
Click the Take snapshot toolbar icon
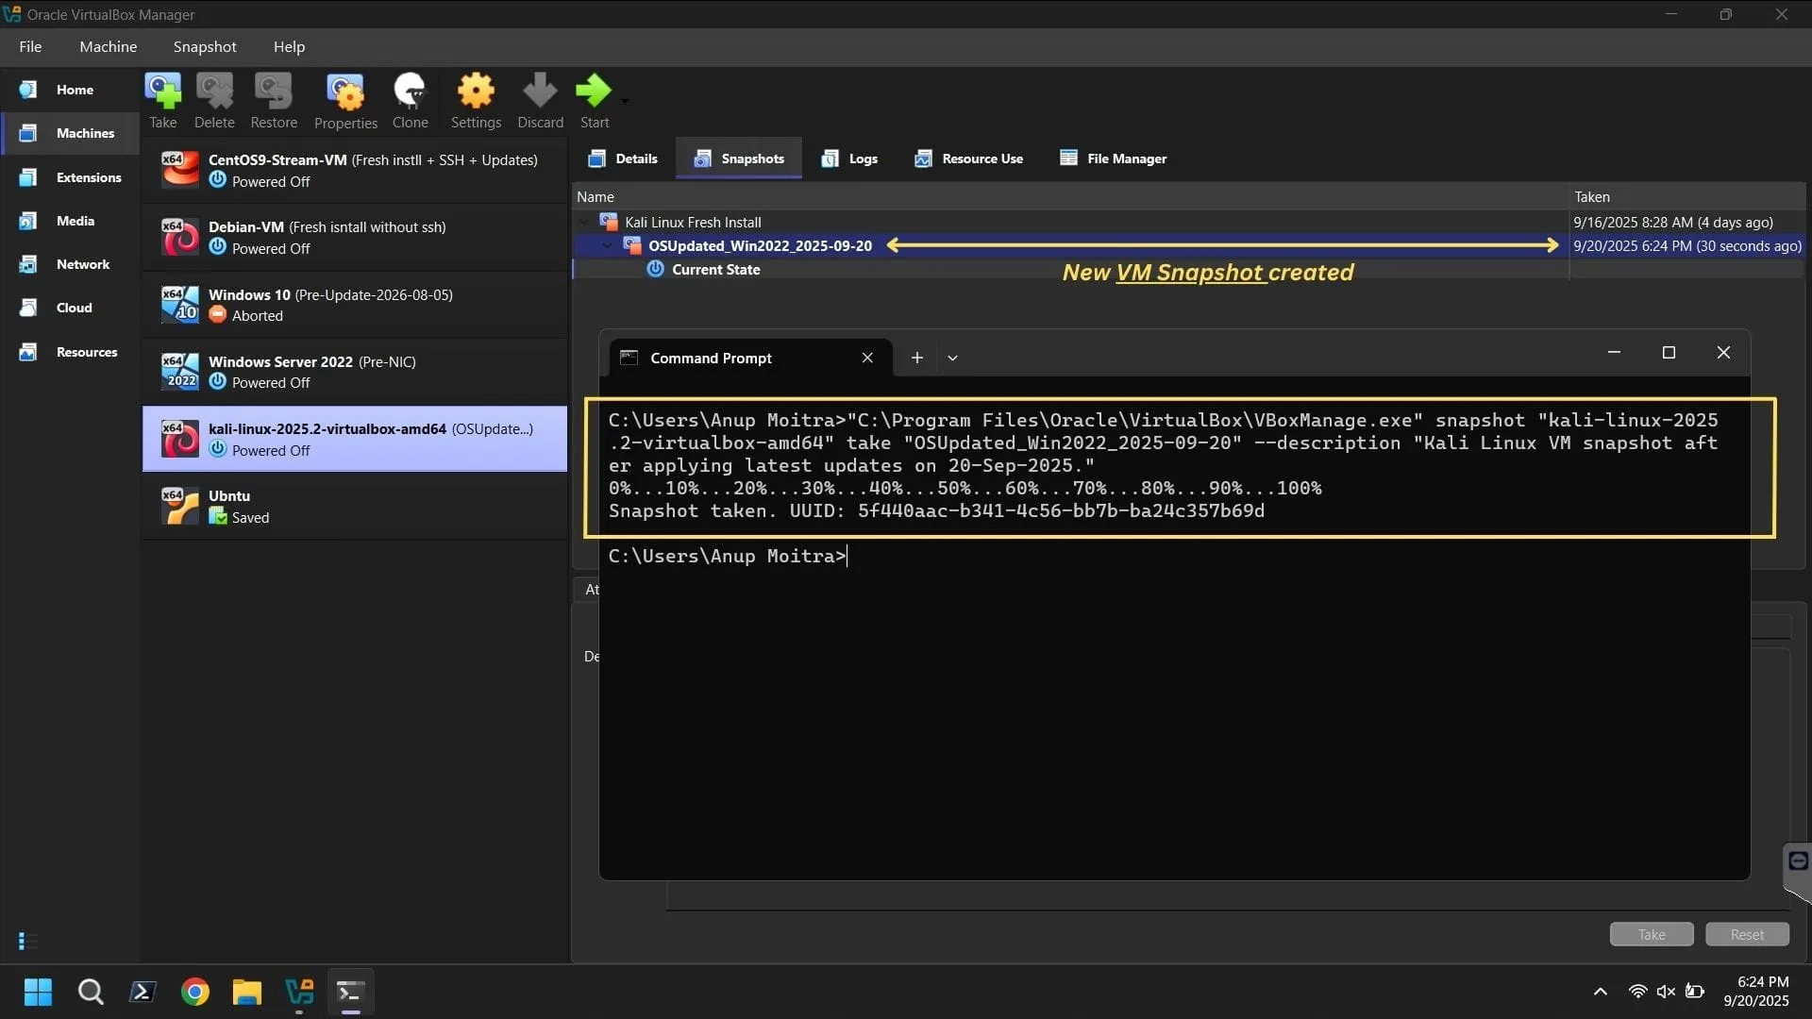pos(162,99)
